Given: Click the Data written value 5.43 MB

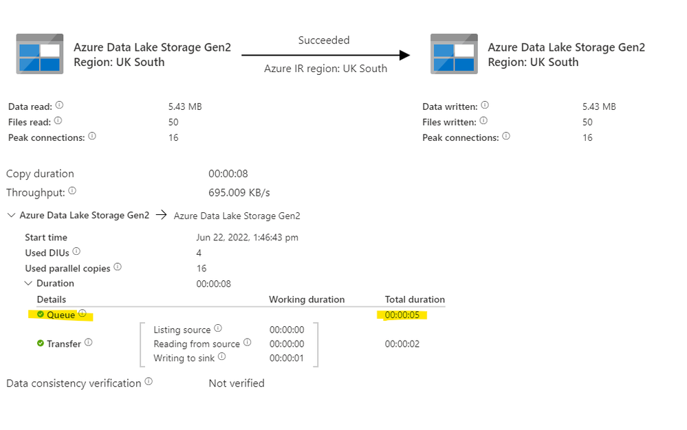Looking at the screenshot, I should pos(599,106).
